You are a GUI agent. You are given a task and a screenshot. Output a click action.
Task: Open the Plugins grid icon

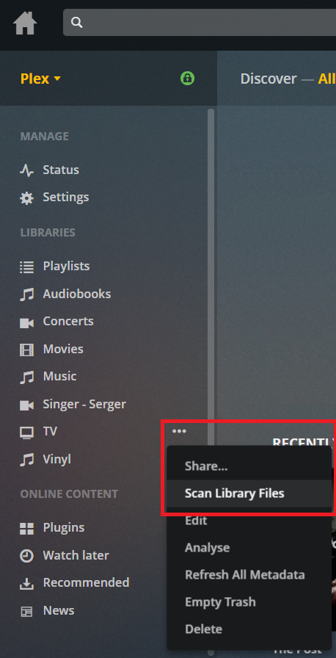pos(27,528)
